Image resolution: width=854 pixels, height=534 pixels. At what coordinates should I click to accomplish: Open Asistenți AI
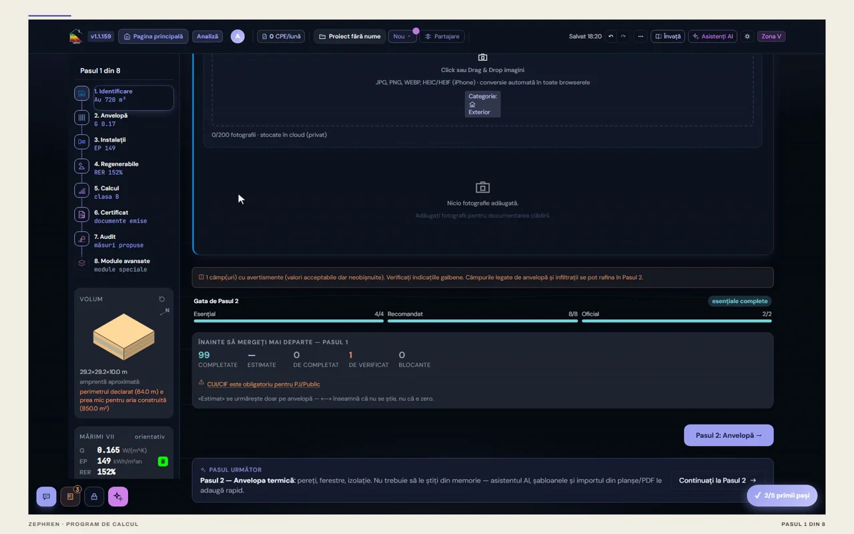pos(713,37)
